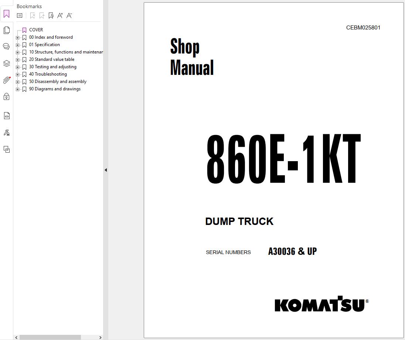Decrease bookmark font size
Image resolution: width=405 pixels, height=340 pixels.
pos(69,15)
